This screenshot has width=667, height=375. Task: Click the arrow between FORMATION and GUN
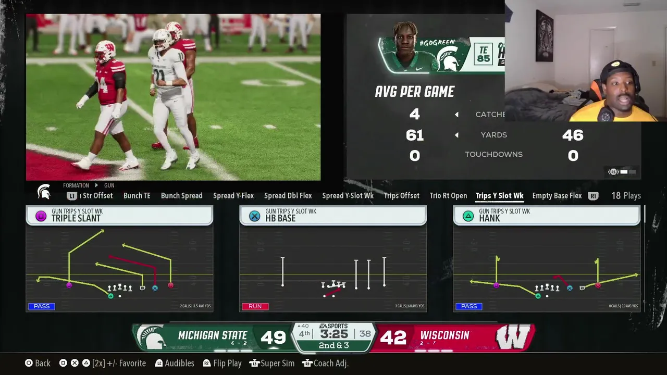[96, 185]
